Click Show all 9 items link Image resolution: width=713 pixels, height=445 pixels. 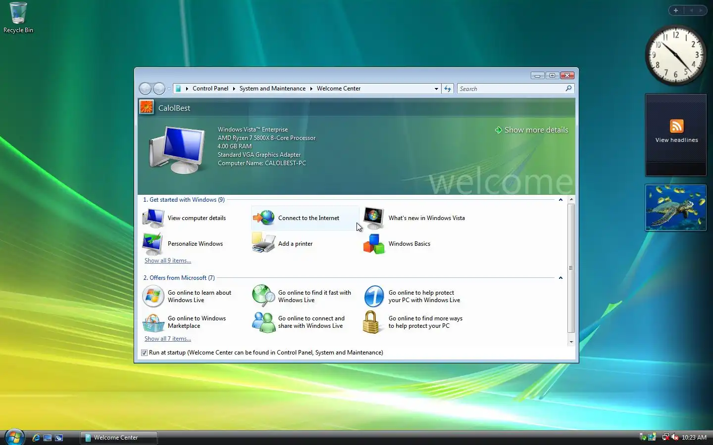tap(168, 261)
